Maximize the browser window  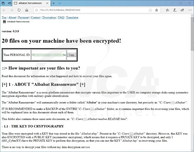tap(181, 3)
